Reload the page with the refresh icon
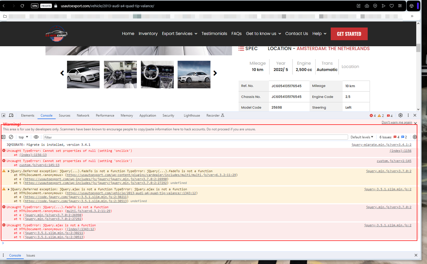The width and height of the screenshot is (427, 264). coord(22,6)
